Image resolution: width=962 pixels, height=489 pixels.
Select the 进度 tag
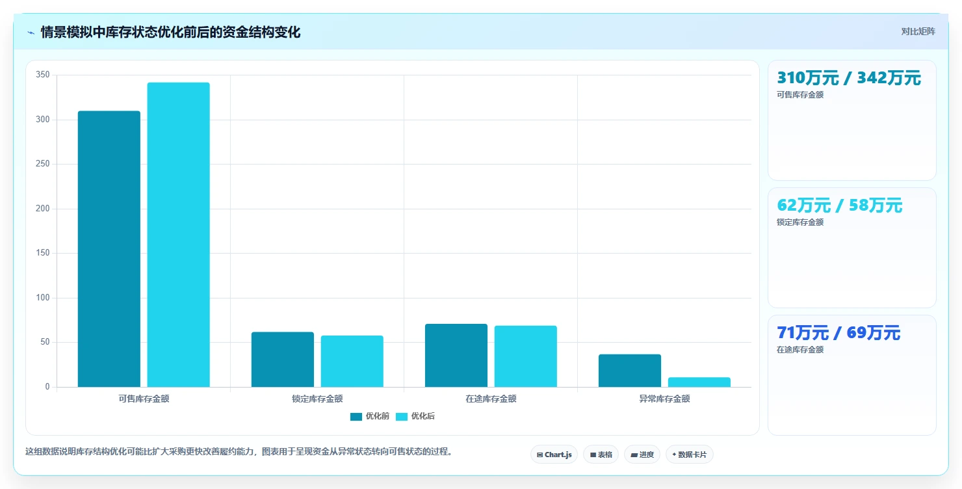pos(642,455)
